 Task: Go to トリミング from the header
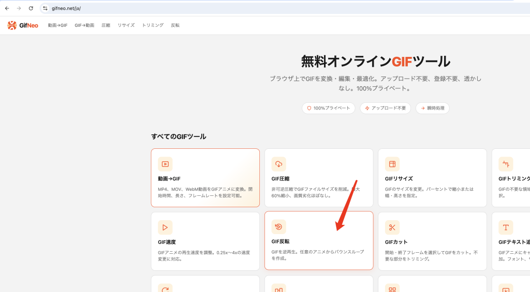[x=153, y=25]
